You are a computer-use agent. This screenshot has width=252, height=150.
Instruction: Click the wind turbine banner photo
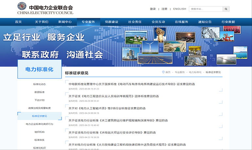pos(150,47)
